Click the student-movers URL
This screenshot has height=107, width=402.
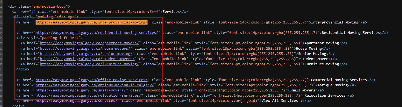88,59
